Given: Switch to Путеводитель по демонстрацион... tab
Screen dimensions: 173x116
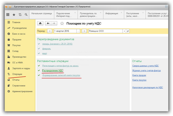Looking at the screenshot, I should (91, 15).
